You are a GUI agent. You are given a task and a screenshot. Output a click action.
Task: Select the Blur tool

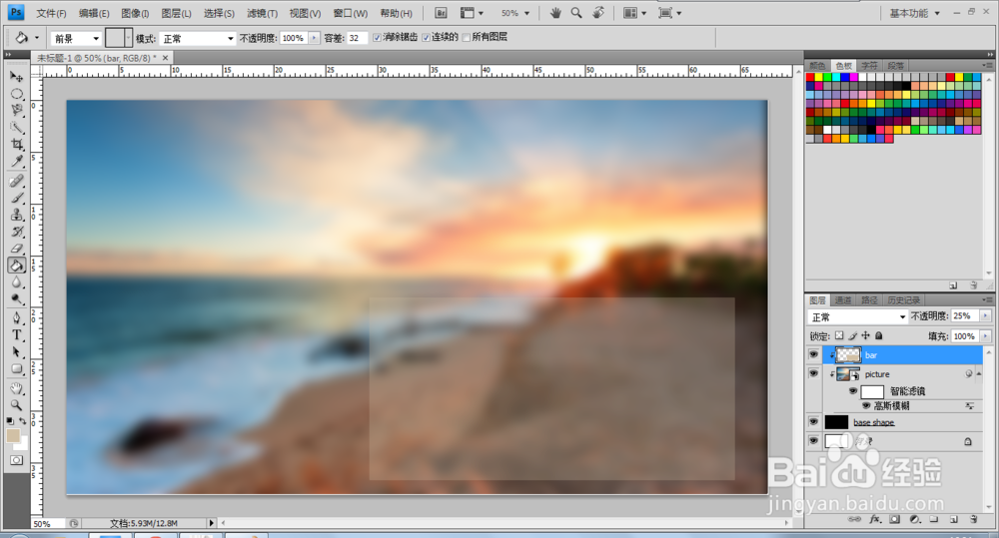17,282
